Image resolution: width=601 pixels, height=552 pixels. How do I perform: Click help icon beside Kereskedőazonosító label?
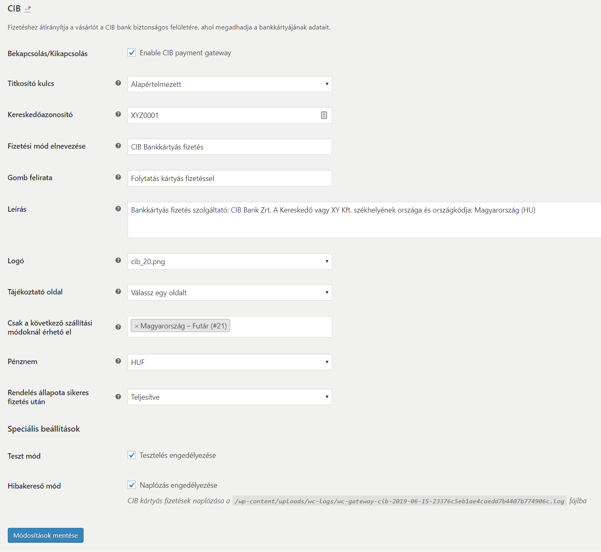click(x=118, y=114)
